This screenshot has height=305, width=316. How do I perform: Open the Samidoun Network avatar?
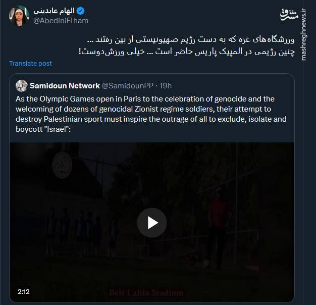pyautogui.click(x=22, y=86)
